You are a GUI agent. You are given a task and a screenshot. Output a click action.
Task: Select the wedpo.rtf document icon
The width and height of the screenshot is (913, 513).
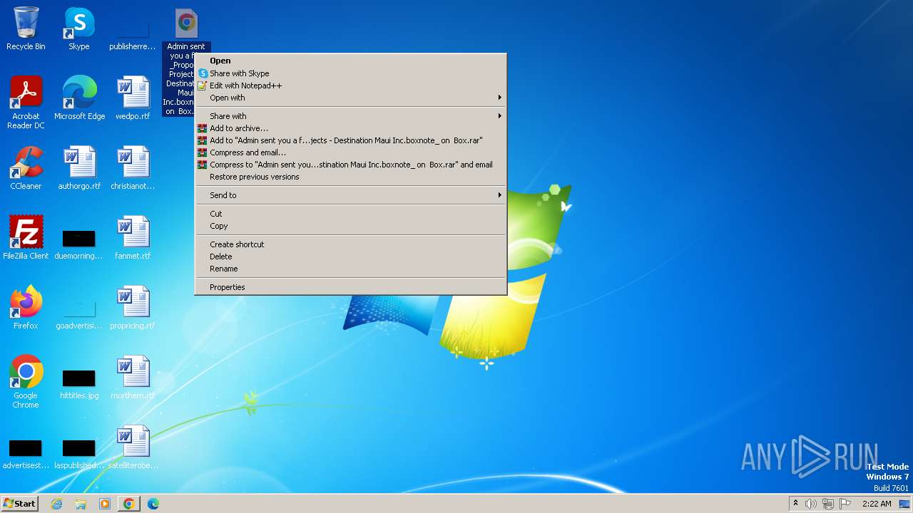[x=133, y=98]
